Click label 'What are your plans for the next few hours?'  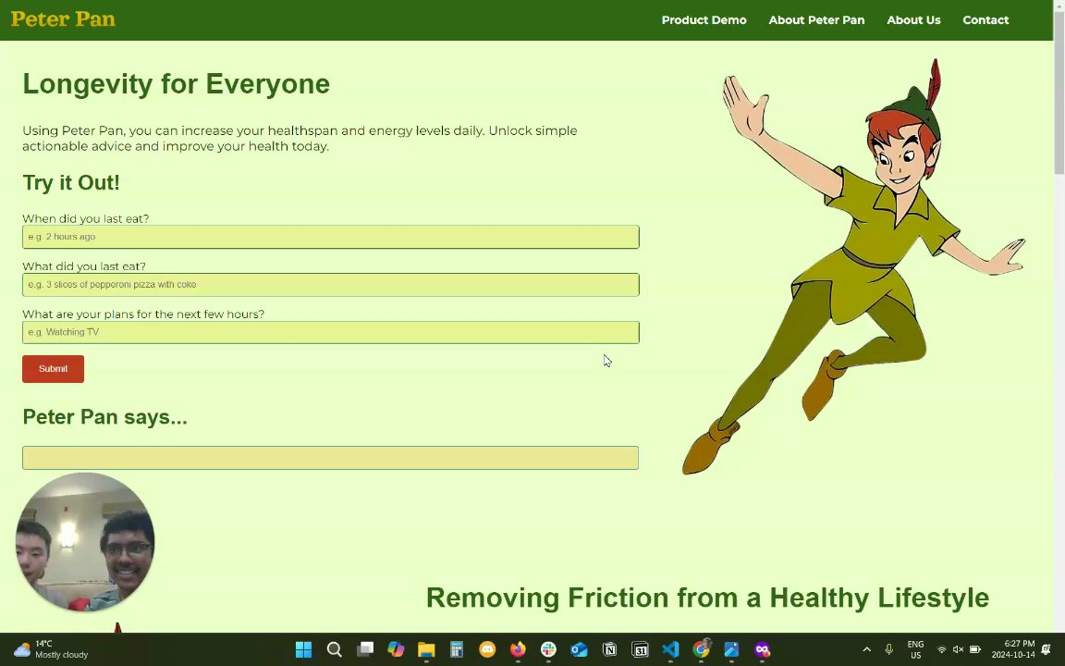tap(143, 314)
